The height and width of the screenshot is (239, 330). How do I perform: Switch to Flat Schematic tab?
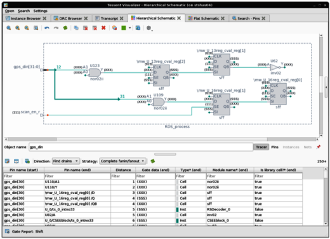point(206,18)
